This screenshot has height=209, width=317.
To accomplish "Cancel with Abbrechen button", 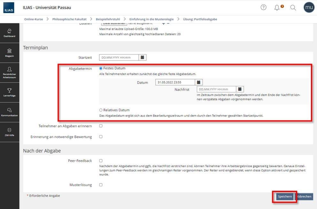I will (x=304, y=197).
